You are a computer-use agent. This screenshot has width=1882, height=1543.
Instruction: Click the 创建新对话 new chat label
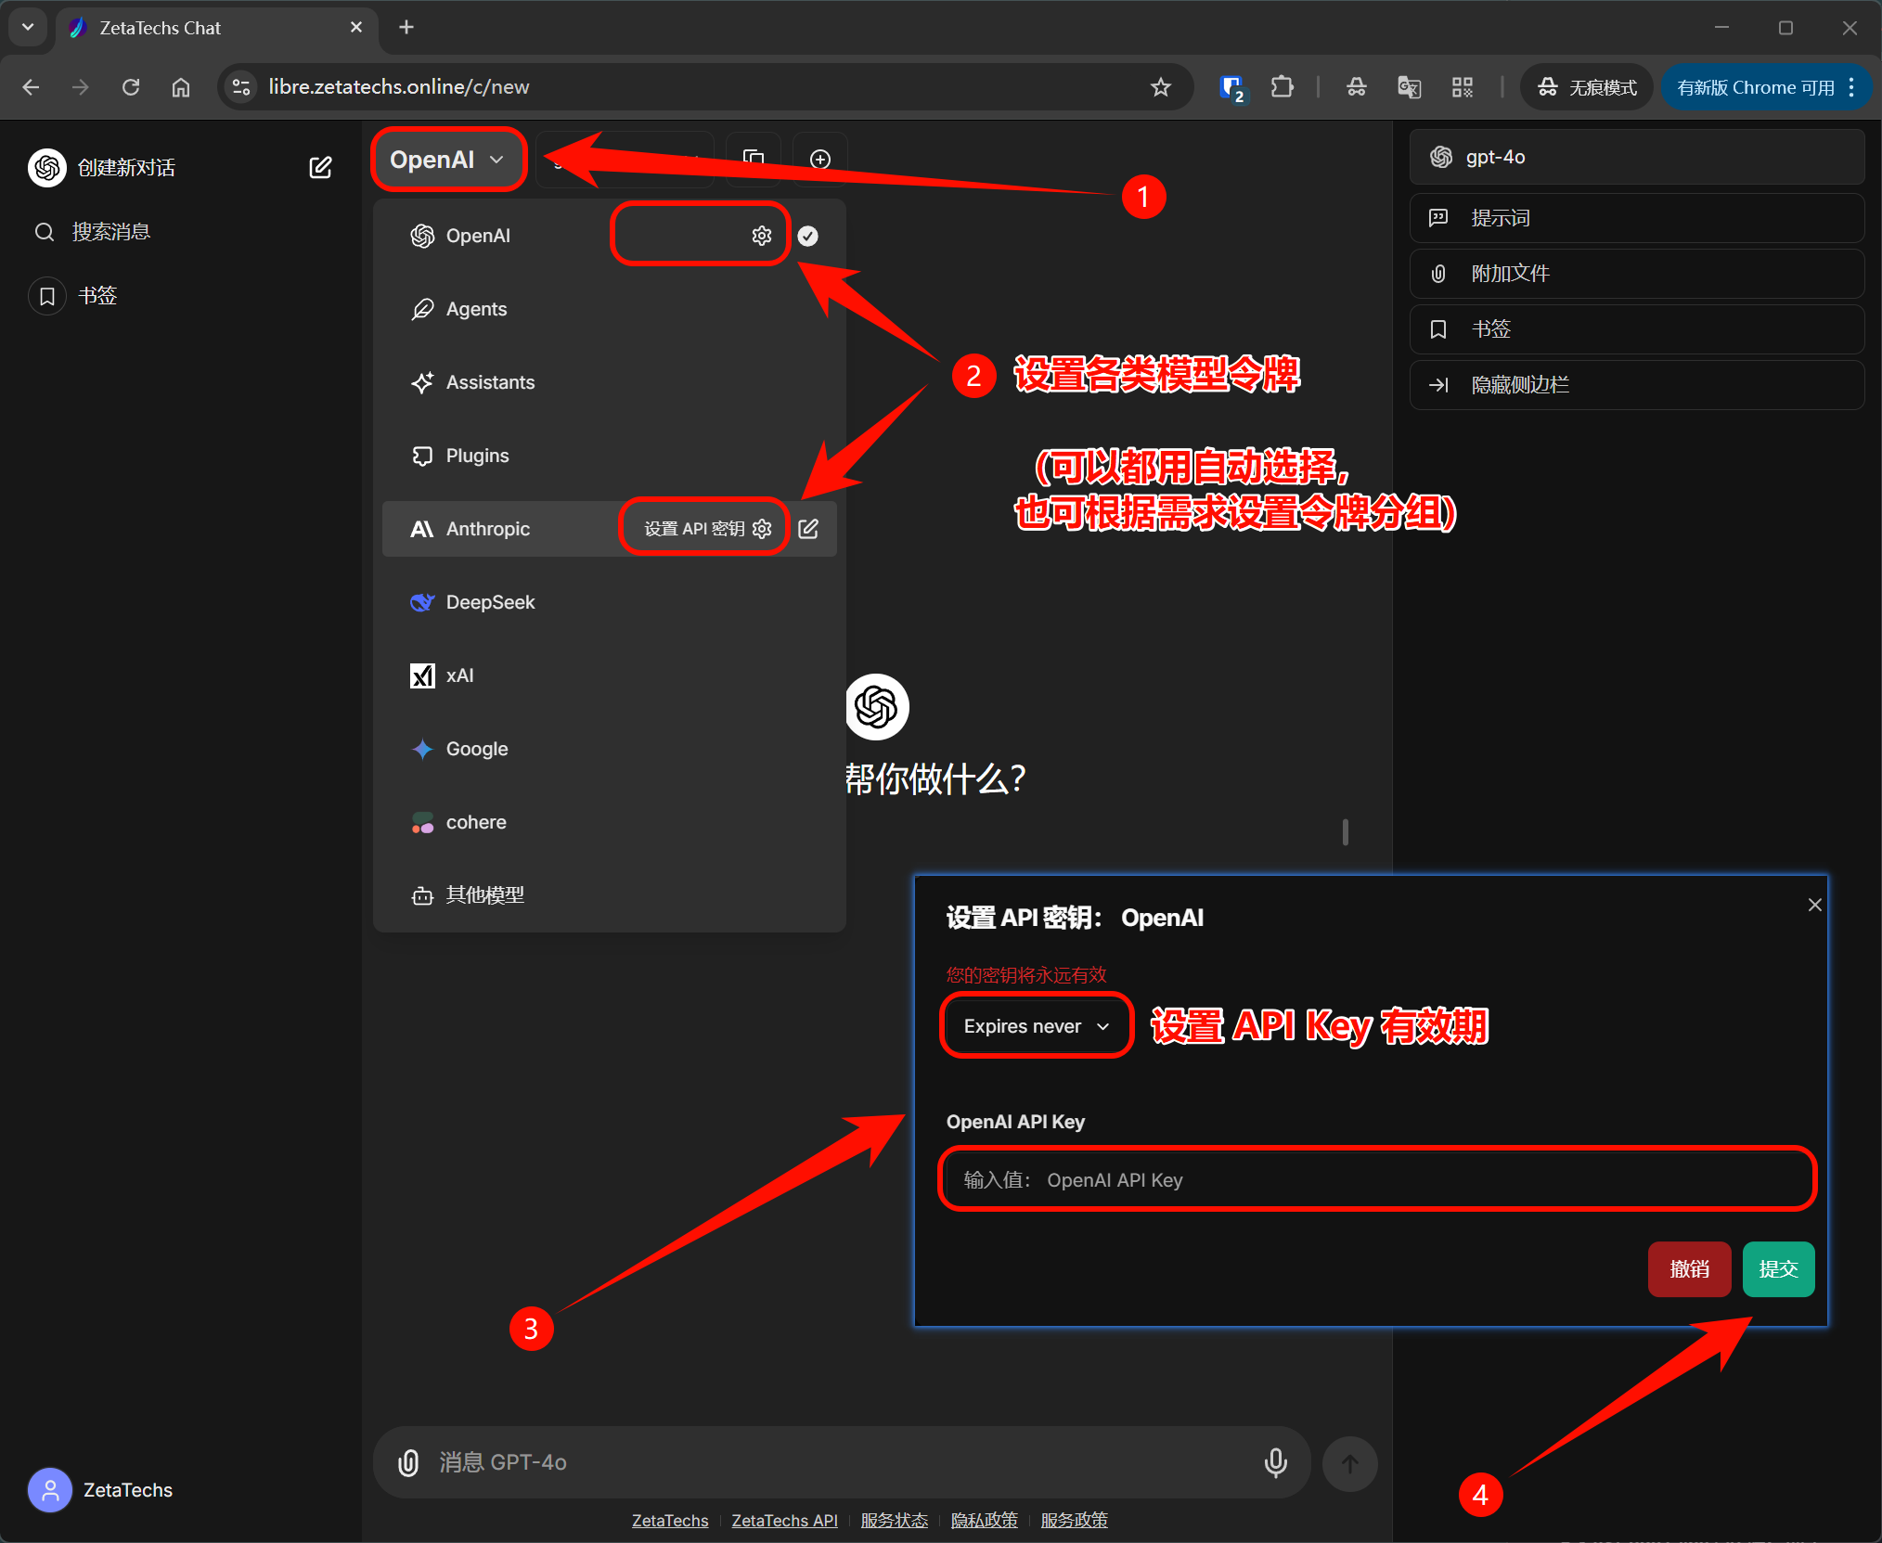(127, 168)
